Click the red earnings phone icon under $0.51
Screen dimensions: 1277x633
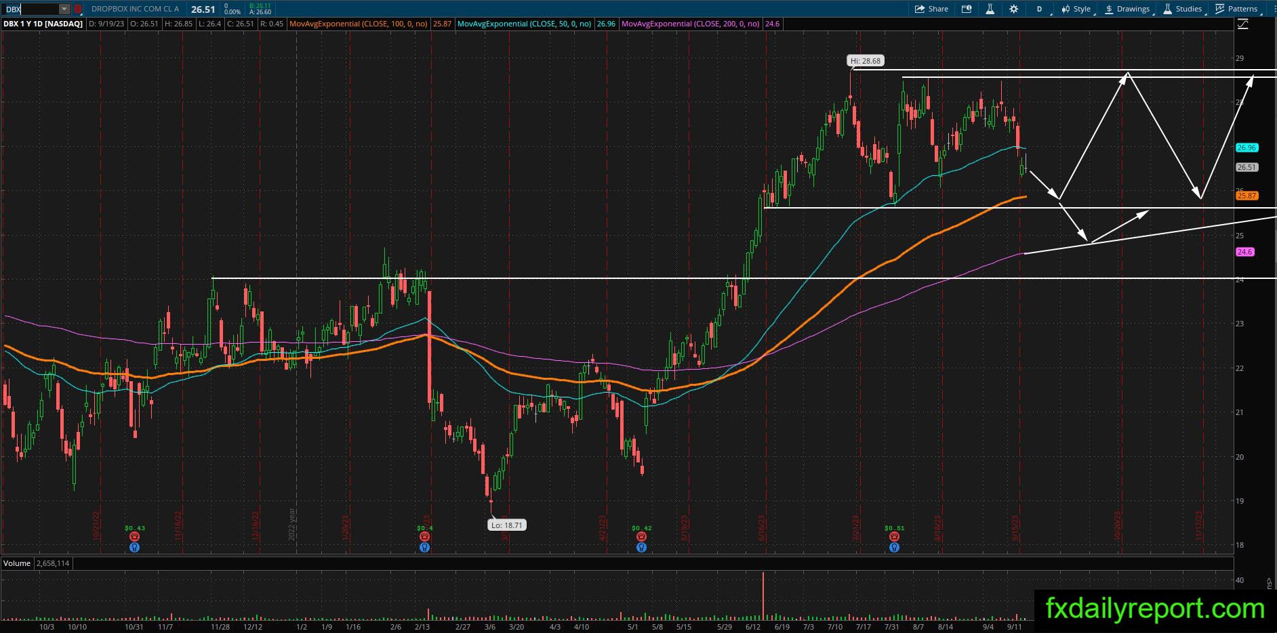[x=894, y=537]
